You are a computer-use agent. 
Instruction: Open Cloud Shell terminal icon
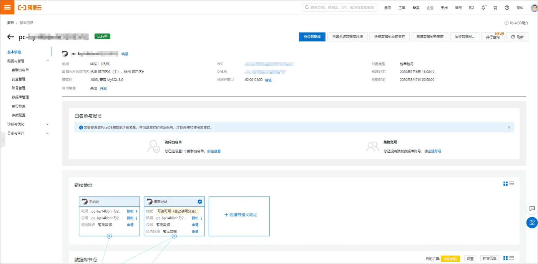472,8
